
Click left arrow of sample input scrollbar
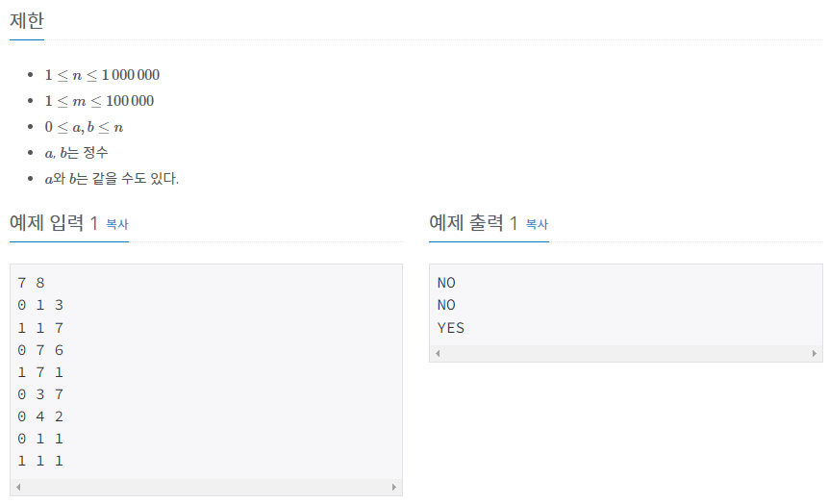(x=18, y=487)
